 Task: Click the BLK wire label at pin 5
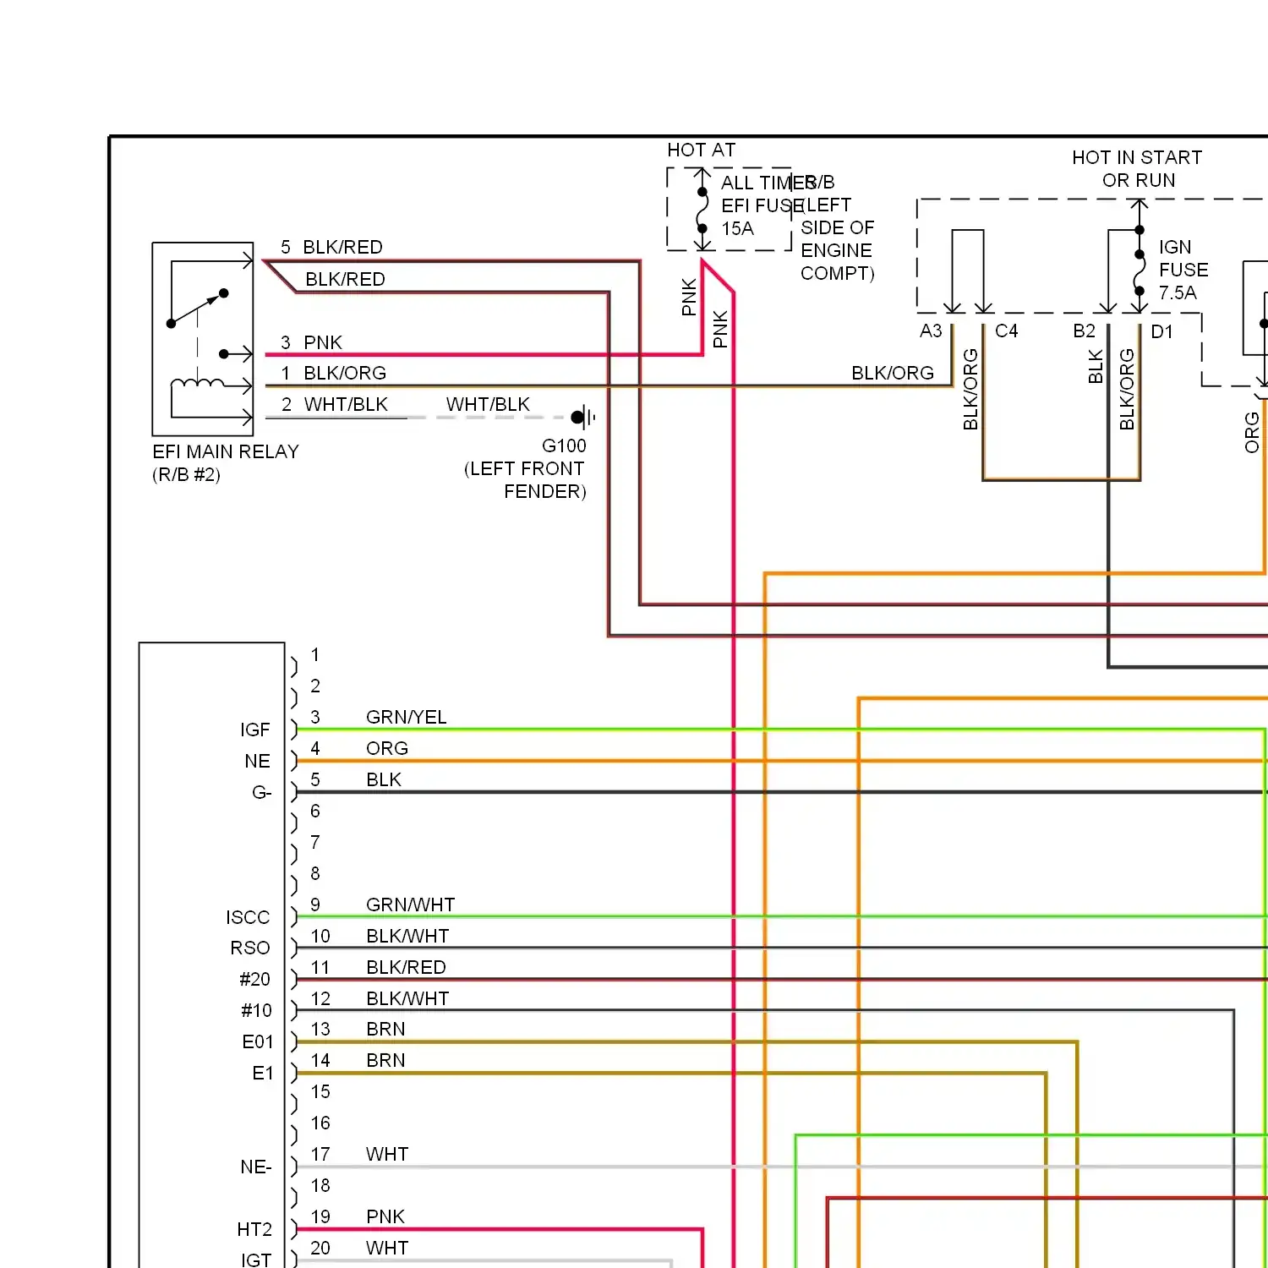click(x=384, y=779)
